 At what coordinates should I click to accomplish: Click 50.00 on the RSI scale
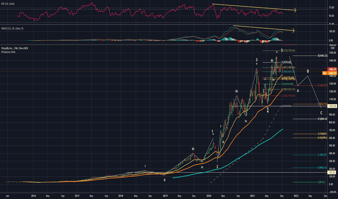click(331, 16)
